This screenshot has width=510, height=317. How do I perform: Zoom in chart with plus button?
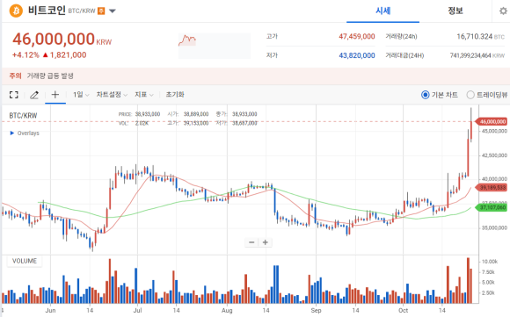tap(265, 242)
